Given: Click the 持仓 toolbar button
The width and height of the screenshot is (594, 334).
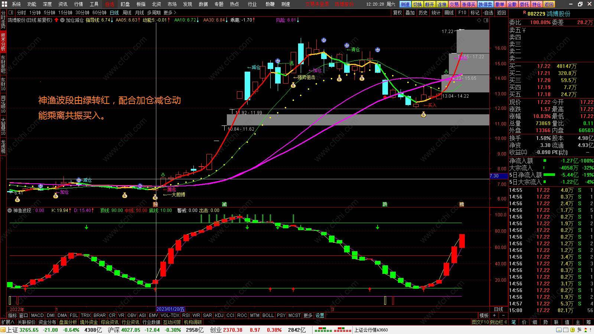Looking at the screenshot, I should [x=536, y=4].
